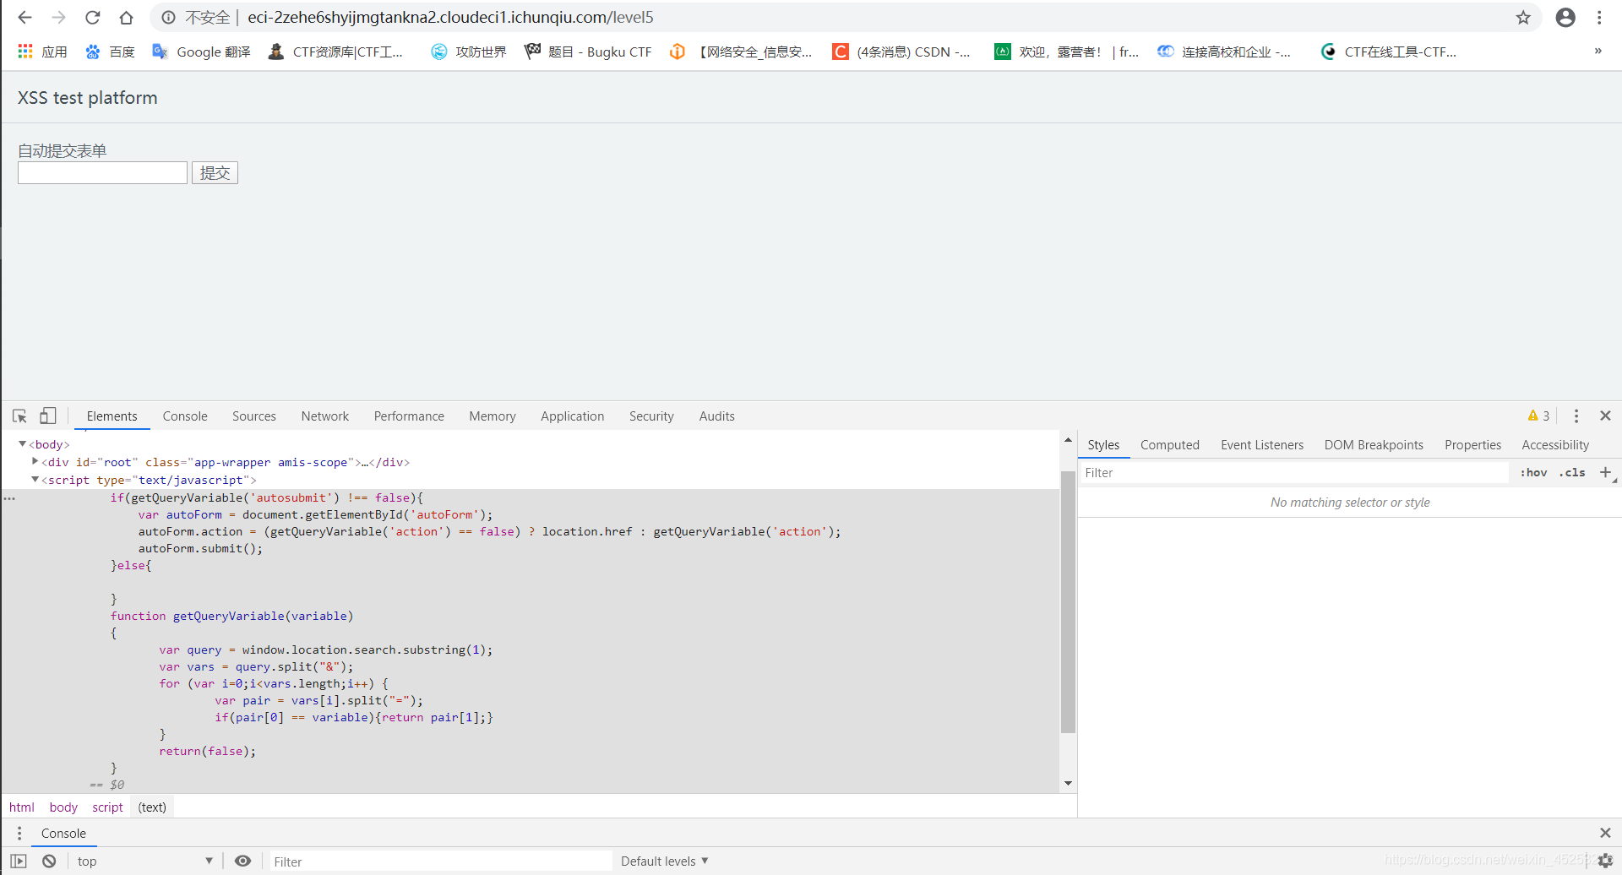Open the CSDN bookmark

click(x=901, y=52)
